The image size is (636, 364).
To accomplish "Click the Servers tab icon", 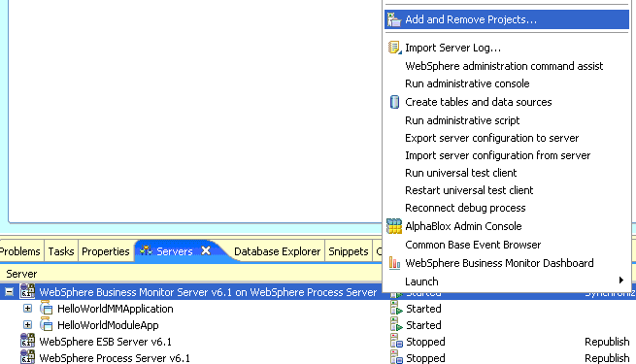I will click(x=146, y=250).
